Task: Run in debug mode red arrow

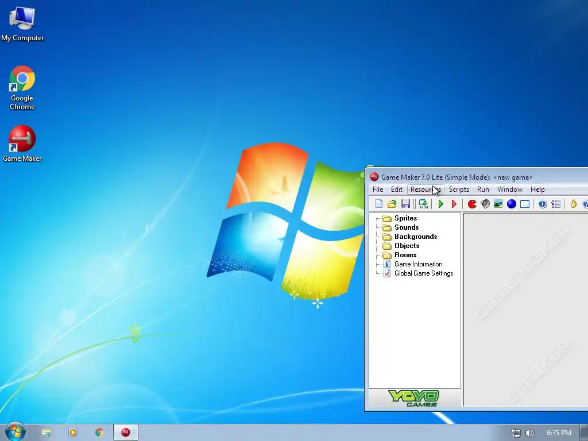Action: pyautogui.click(x=454, y=204)
